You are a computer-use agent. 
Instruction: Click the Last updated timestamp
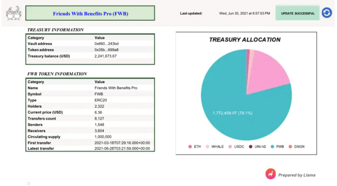click(244, 13)
